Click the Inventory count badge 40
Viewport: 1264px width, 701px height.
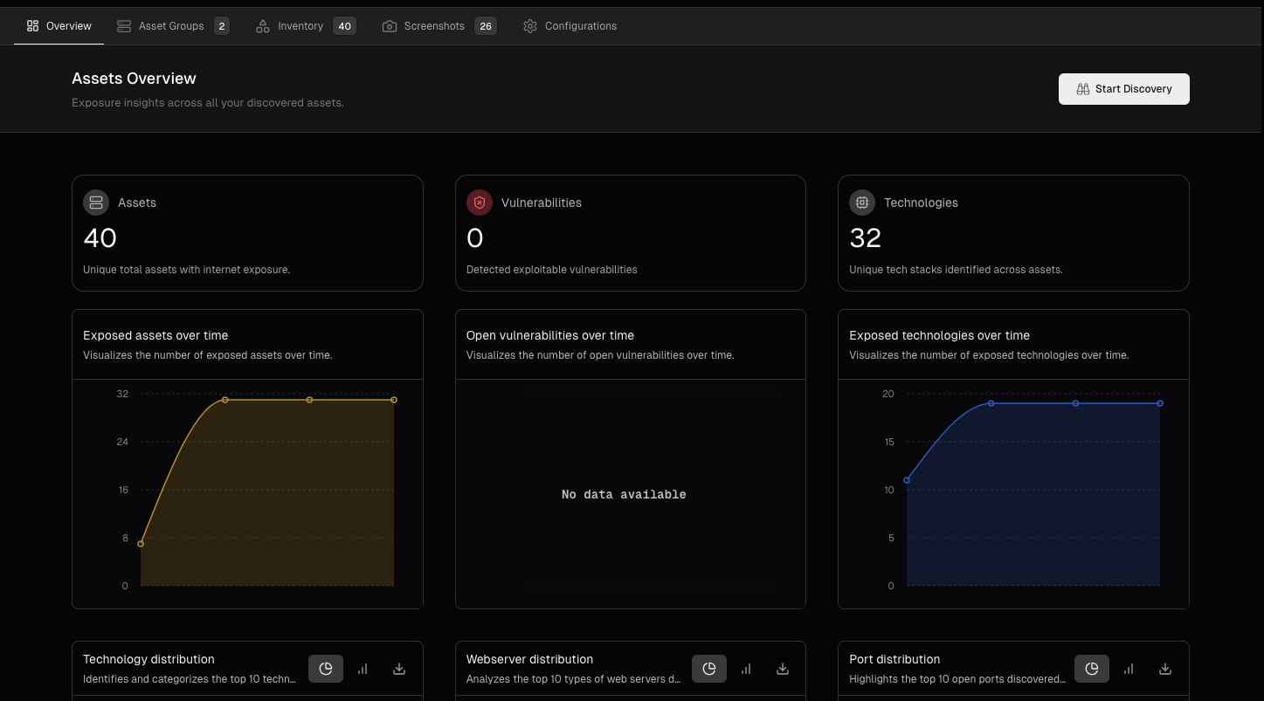(x=345, y=26)
